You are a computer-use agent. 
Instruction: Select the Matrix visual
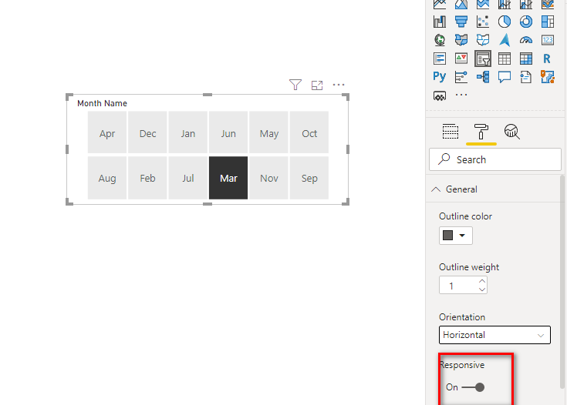[526, 59]
